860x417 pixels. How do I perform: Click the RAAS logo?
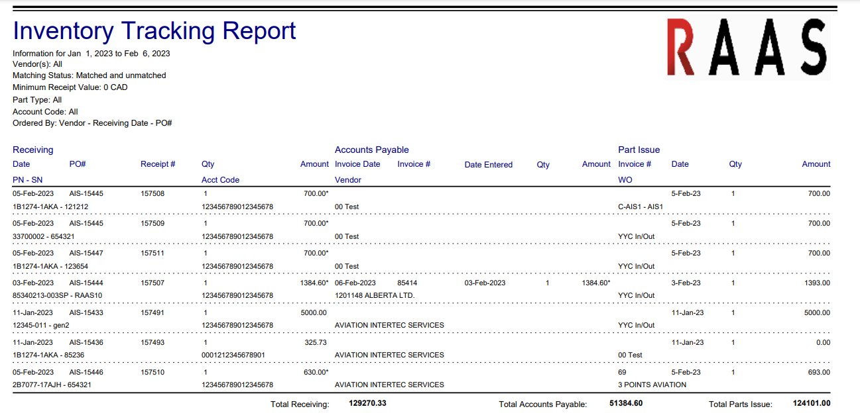point(747,48)
